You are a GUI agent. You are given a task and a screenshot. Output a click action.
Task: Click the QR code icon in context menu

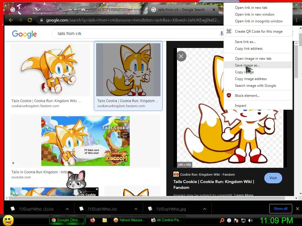(229, 31)
